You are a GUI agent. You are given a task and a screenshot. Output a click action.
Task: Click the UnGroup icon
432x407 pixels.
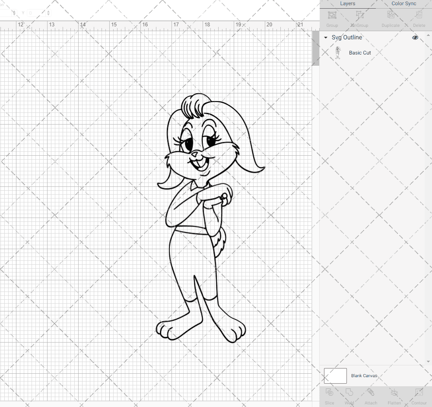pos(360,16)
